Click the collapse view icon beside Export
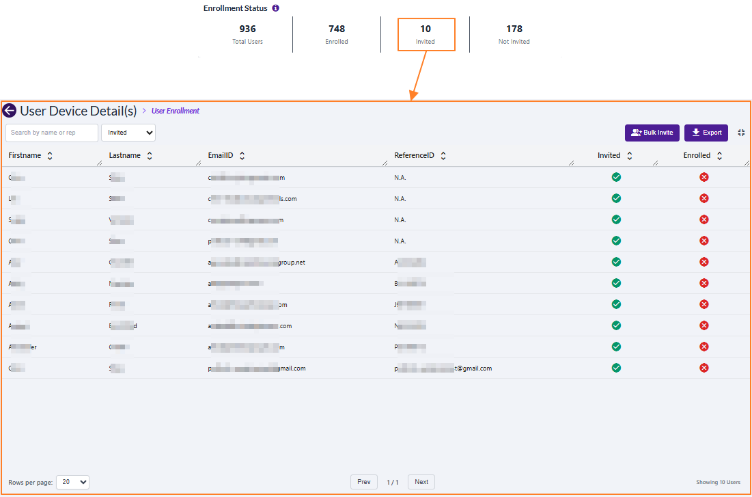 pos(741,133)
